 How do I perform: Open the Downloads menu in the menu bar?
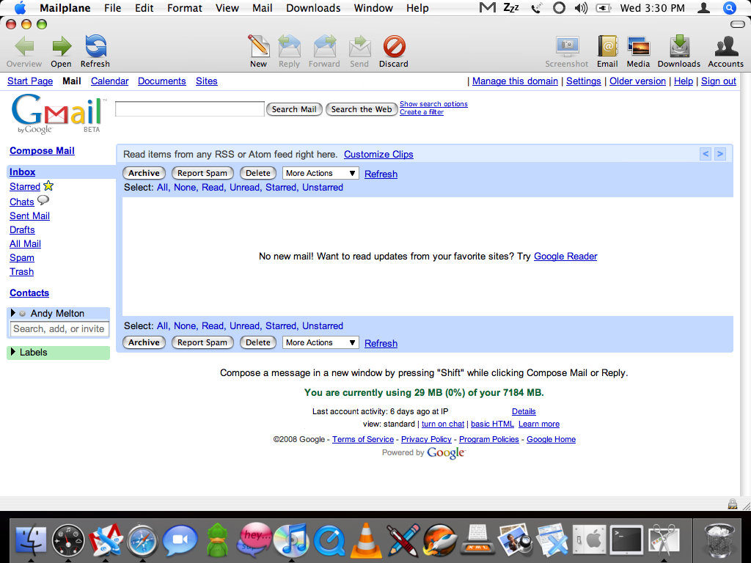(x=313, y=8)
